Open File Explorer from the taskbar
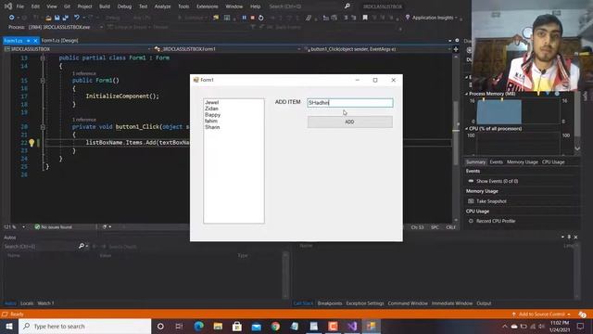593x334 pixels. pyautogui.click(x=218, y=326)
